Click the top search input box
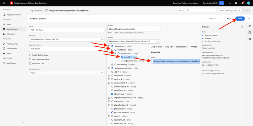 201,10
